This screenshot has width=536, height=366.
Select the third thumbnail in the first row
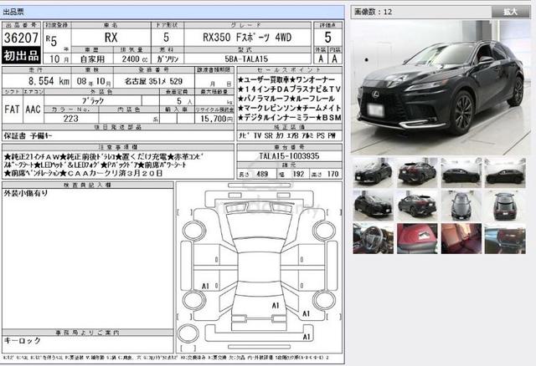click(x=461, y=173)
